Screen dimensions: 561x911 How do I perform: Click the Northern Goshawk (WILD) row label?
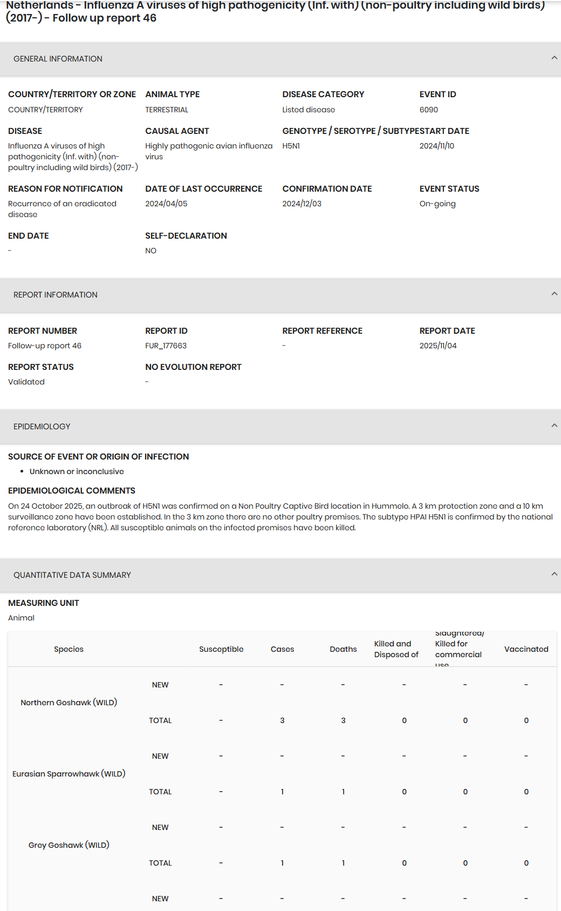69,703
